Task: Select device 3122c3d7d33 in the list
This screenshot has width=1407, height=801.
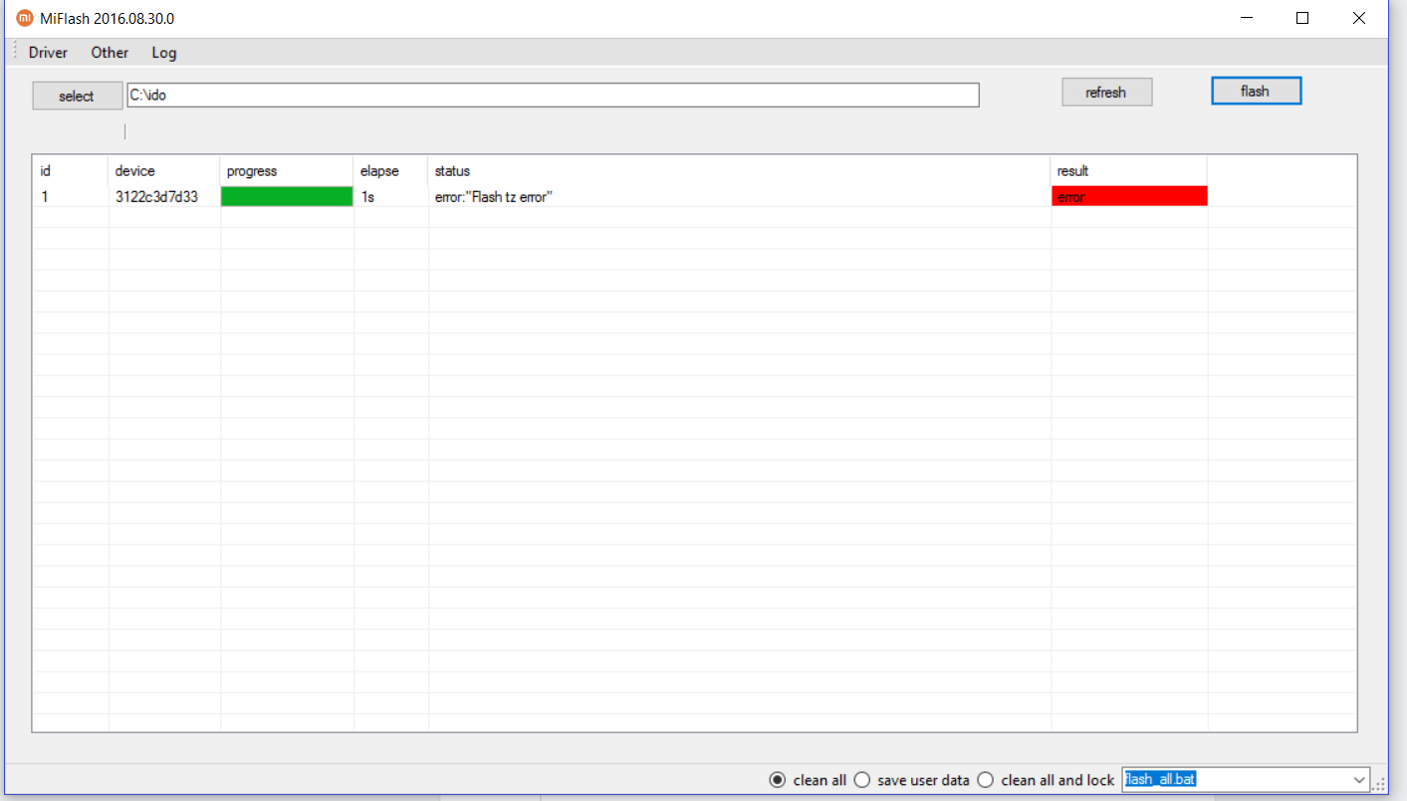Action: click(x=156, y=197)
